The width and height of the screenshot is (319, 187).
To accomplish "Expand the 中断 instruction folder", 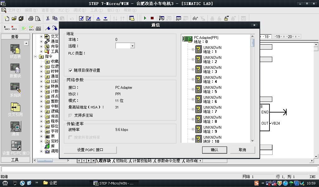I will click(x=41, y=106).
